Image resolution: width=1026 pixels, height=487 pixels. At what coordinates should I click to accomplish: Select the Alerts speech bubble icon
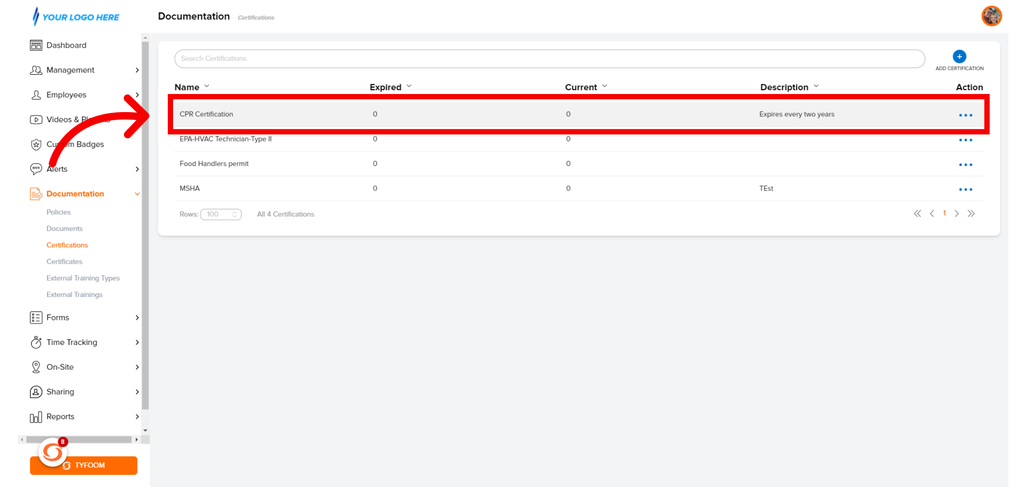click(36, 169)
